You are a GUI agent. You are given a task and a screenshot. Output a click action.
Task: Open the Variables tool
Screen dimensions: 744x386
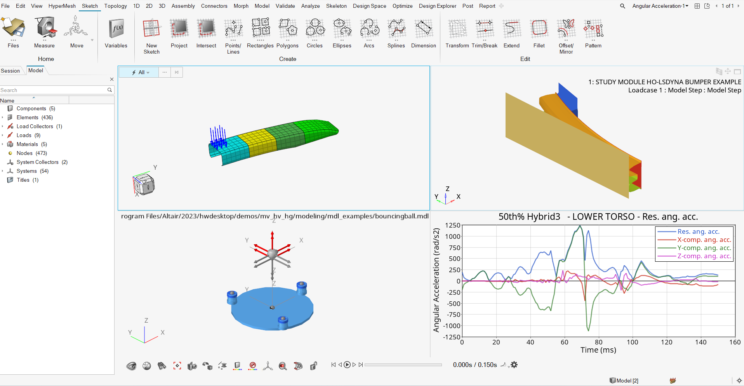(116, 33)
